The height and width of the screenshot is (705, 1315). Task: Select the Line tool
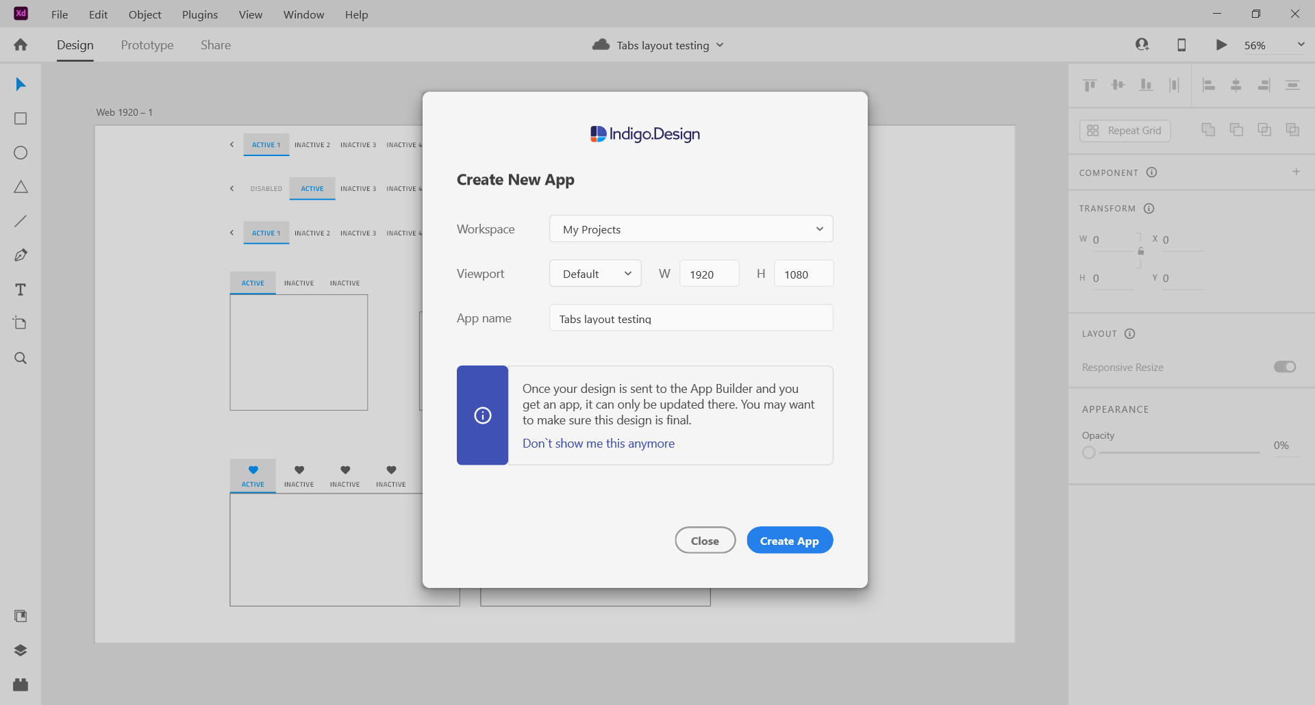click(x=21, y=221)
